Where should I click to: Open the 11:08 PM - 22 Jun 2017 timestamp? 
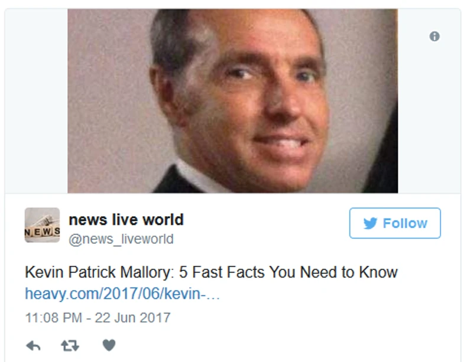tap(98, 318)
